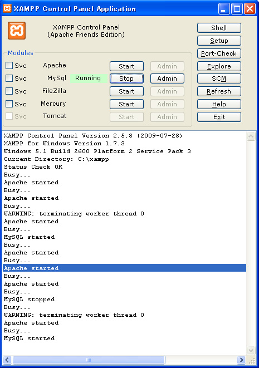Minimize the XAMPP window

(224, 9)
